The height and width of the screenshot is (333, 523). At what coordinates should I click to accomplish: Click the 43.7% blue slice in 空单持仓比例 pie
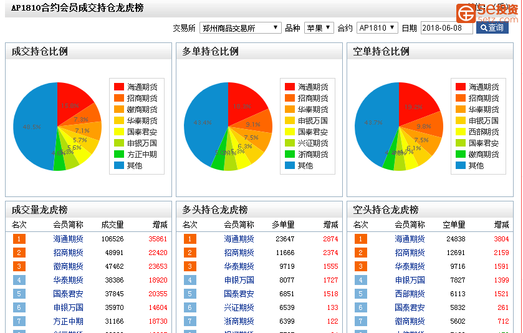click(373, 123)
